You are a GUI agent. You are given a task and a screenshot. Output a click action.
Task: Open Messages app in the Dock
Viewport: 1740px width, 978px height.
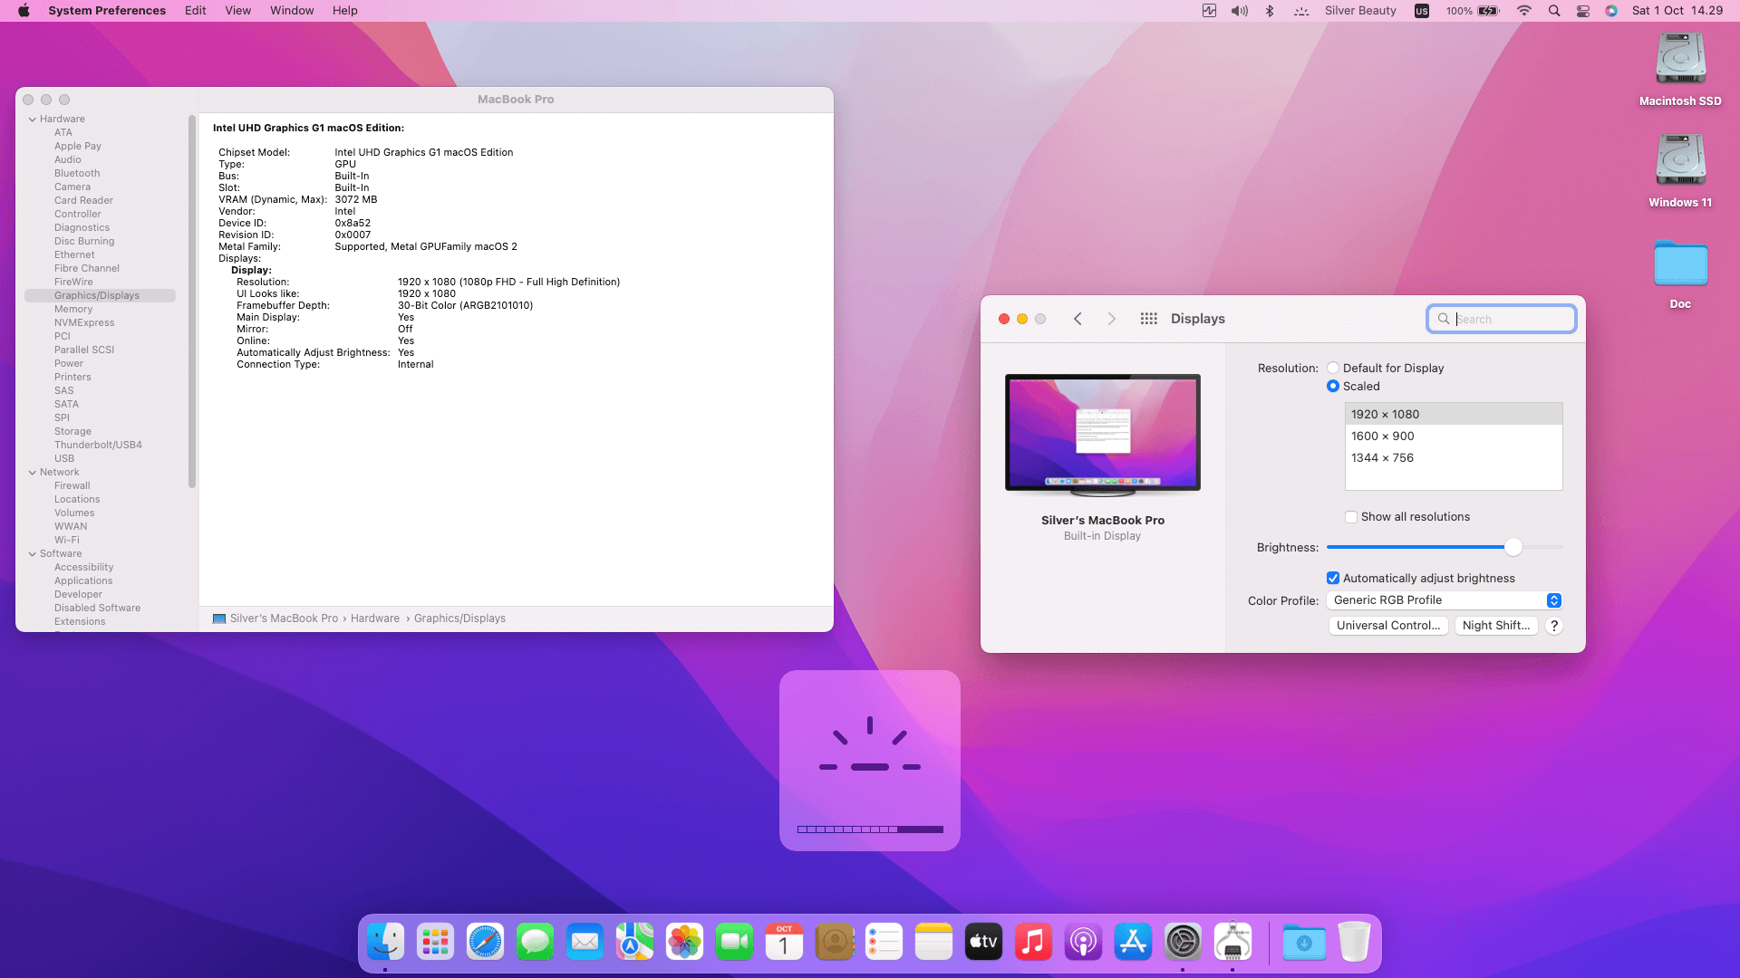coord(535,943)
